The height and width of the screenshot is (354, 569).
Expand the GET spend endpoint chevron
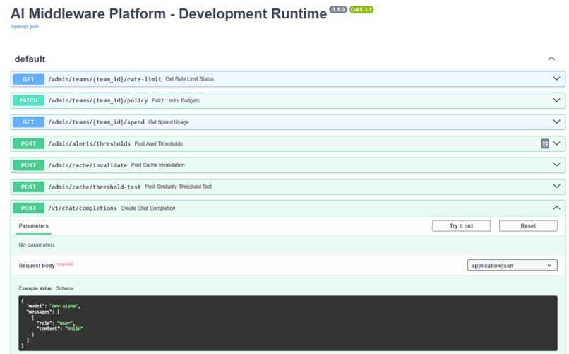556,122
